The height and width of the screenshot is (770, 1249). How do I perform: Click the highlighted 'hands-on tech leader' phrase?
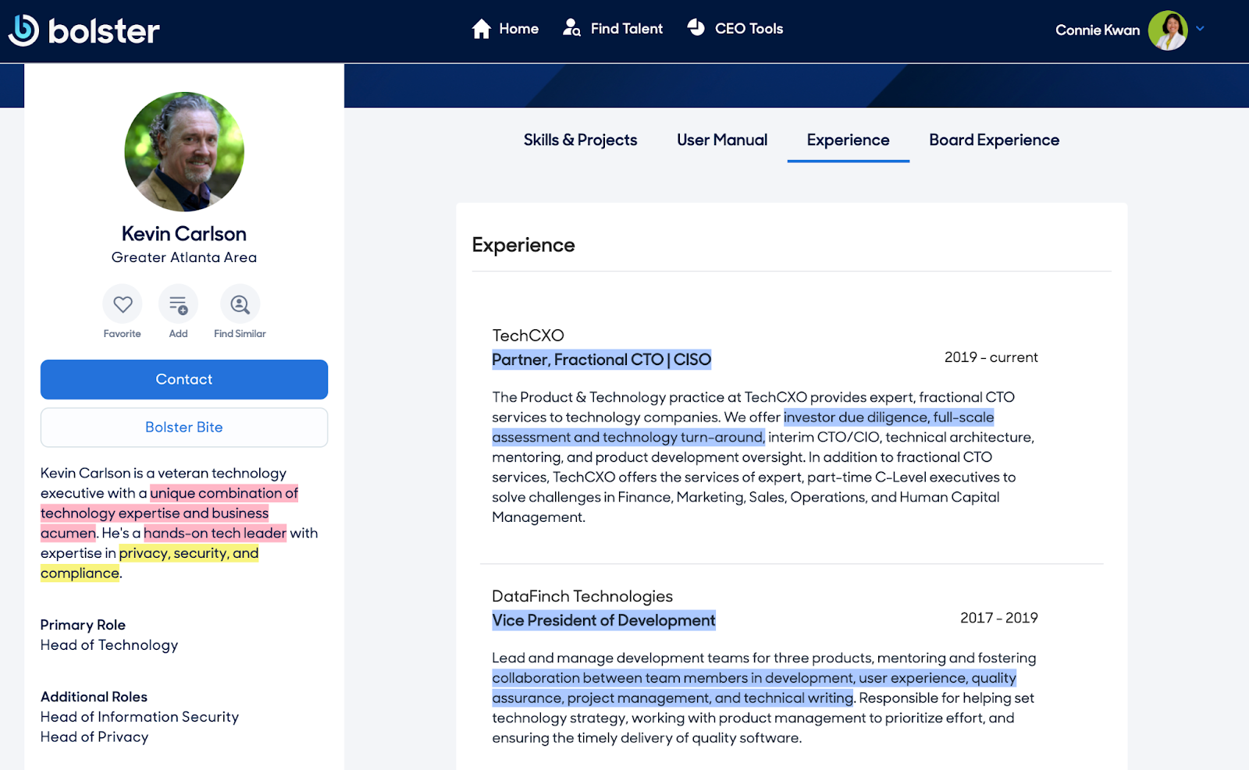pos(215,533)
